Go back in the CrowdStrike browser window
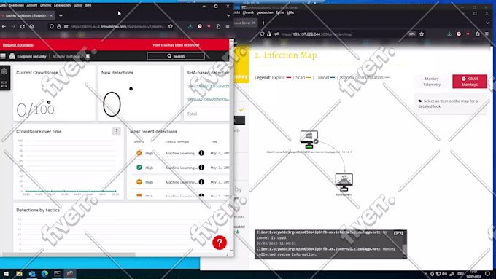This screenshot has width=496, height=279. (x=4, y=26)
